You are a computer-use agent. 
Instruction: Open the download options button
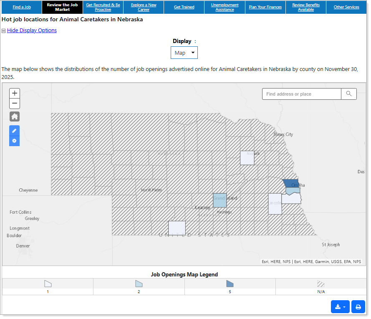pos(340,307)
